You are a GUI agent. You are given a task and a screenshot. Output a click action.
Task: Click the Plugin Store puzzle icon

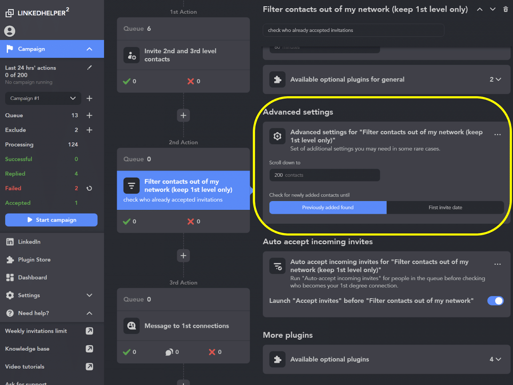pyautogui.click(x=10, y=259)
